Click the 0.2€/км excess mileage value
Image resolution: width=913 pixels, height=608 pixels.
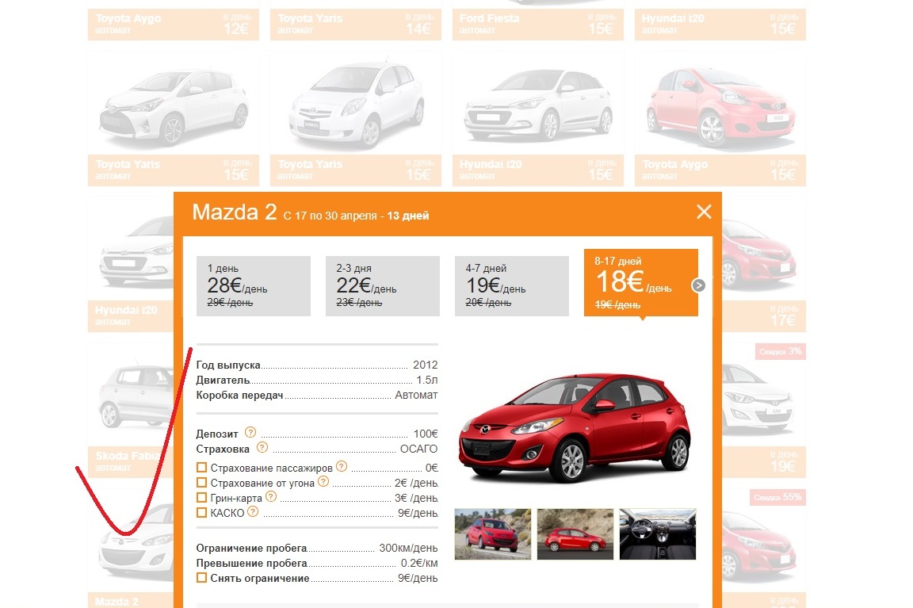click(419, 564)
